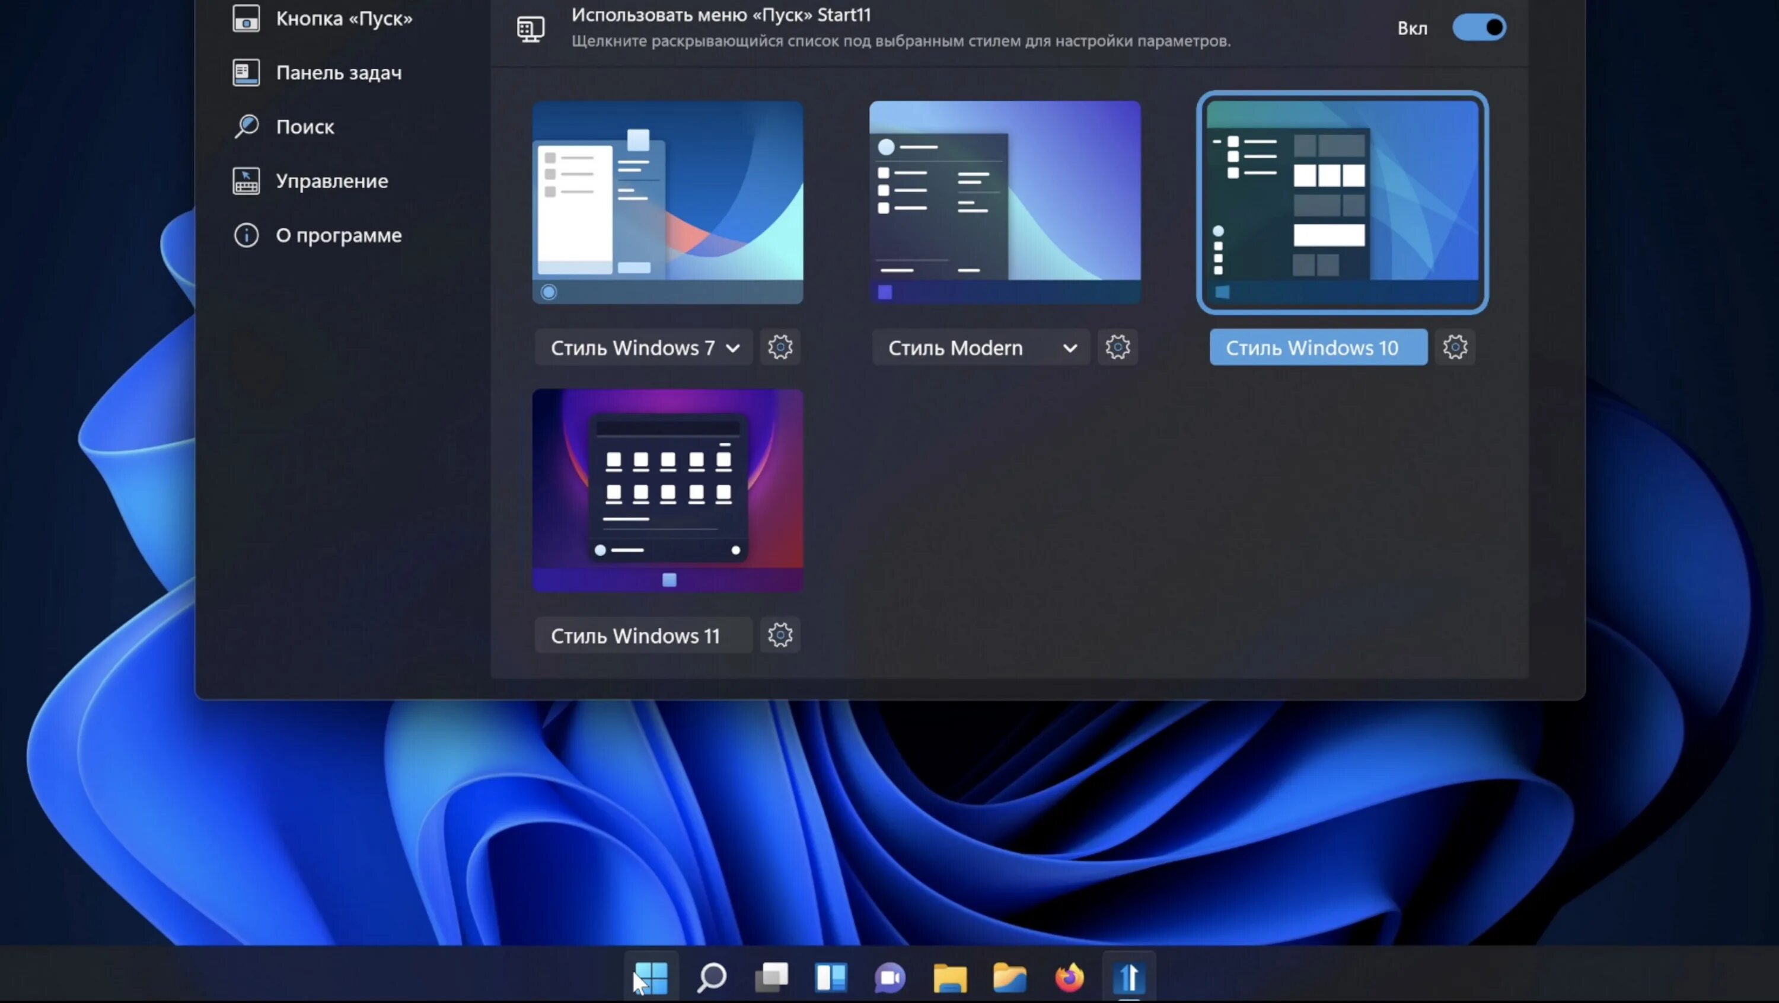Open Firefox from the taskbar
This screenshot has width=1779, height=1003.
point(1069,978)
